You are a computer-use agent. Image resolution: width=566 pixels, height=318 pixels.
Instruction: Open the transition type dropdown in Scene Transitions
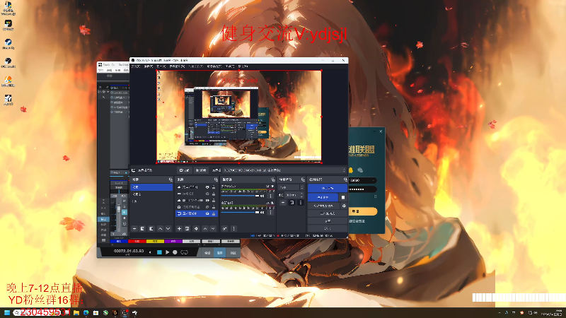click(291, 187)
